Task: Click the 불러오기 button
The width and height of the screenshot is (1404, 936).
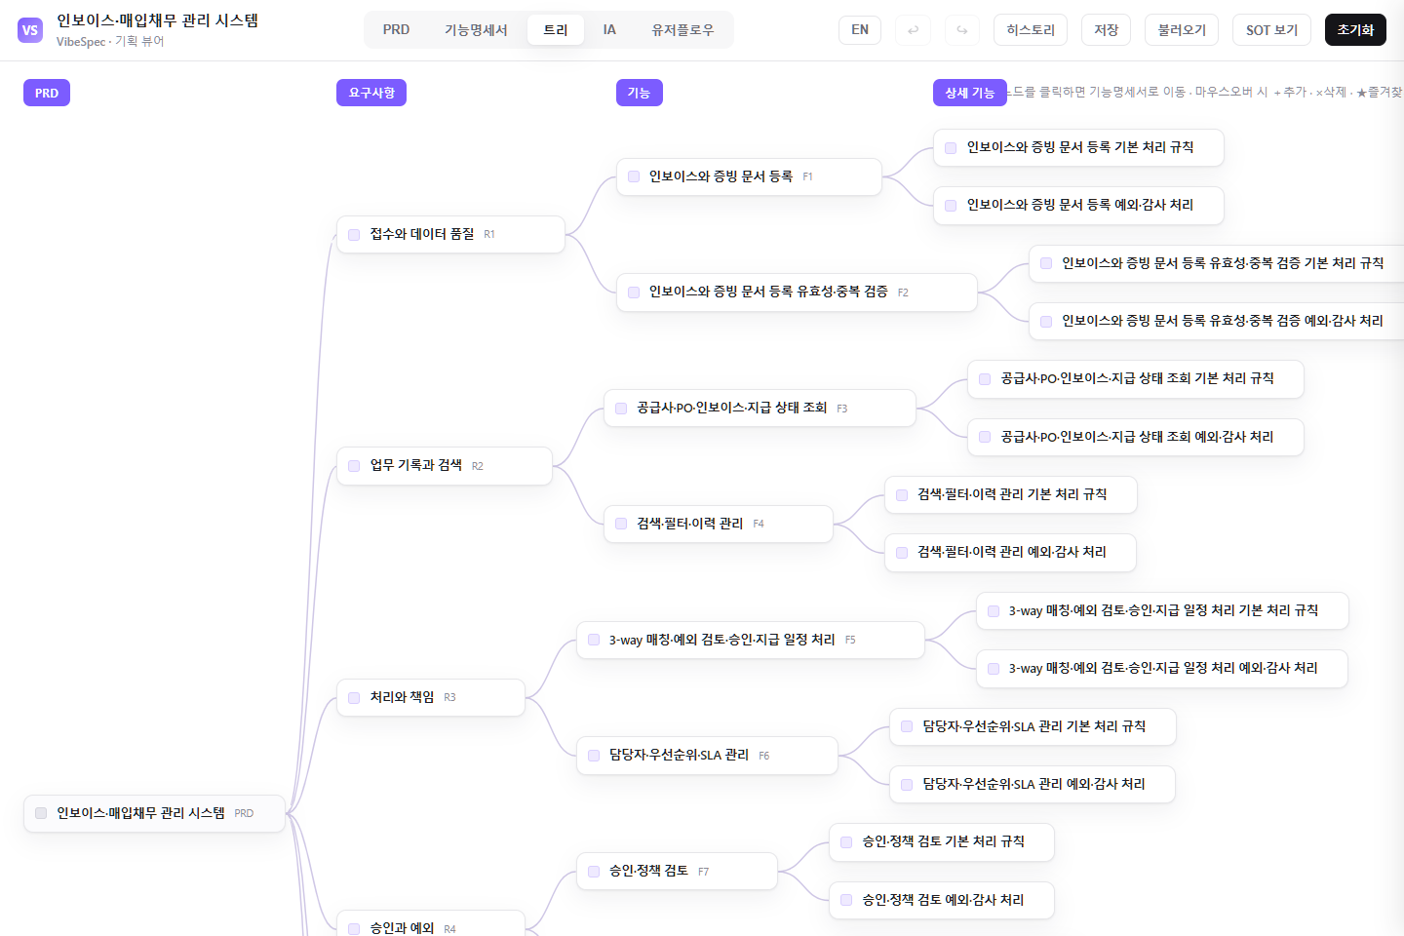Action: pos(1182,30)
